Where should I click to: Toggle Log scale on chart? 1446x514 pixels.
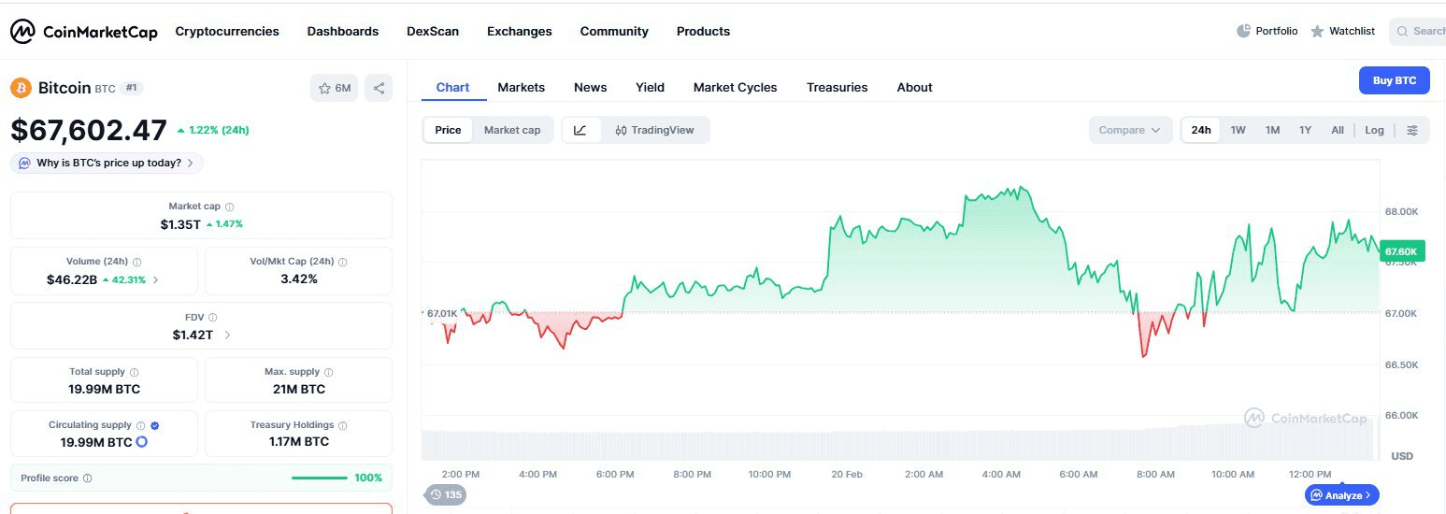(x=1373, y=130)
